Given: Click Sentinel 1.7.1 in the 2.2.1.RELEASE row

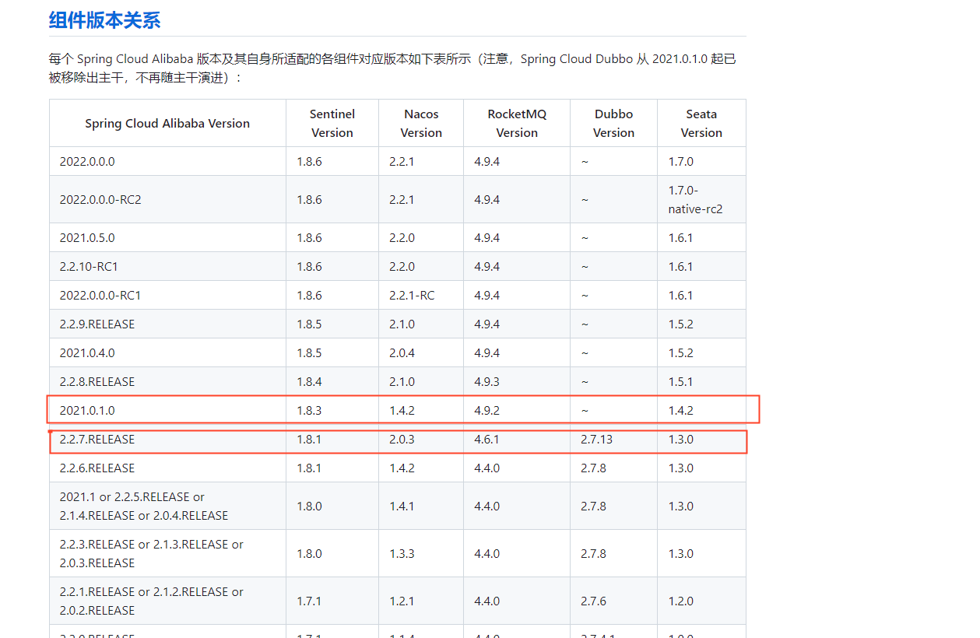Looking at the screenshot, I should click(x=309, y=601).
